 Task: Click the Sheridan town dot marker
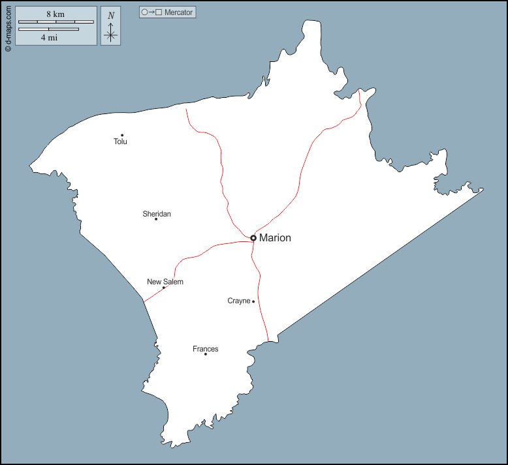(x=156, y=219)
